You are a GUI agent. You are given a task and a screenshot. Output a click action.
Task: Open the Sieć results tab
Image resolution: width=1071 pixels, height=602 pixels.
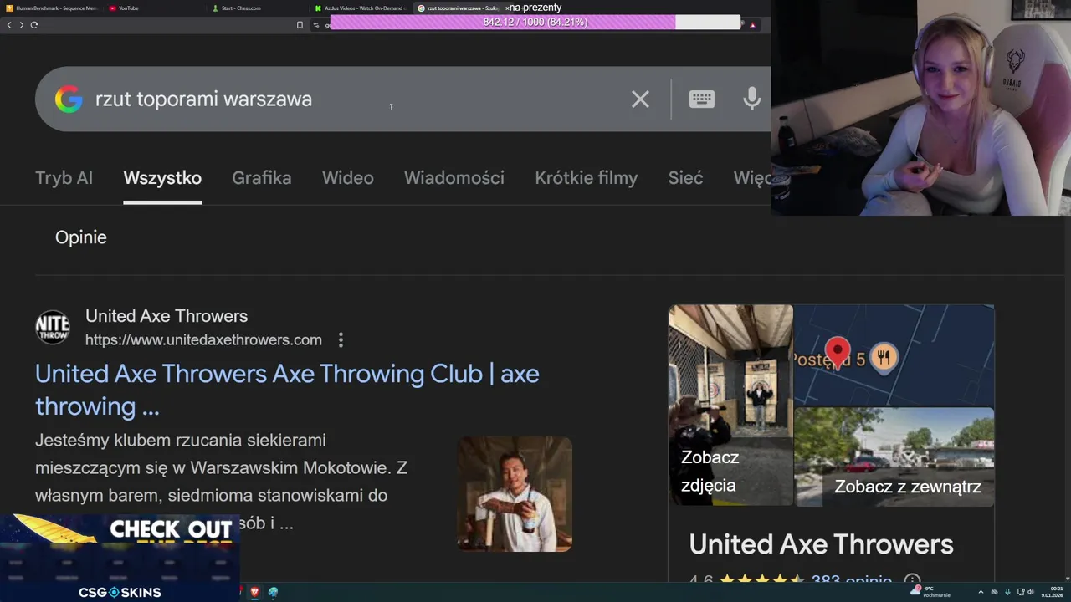[685, 178]
